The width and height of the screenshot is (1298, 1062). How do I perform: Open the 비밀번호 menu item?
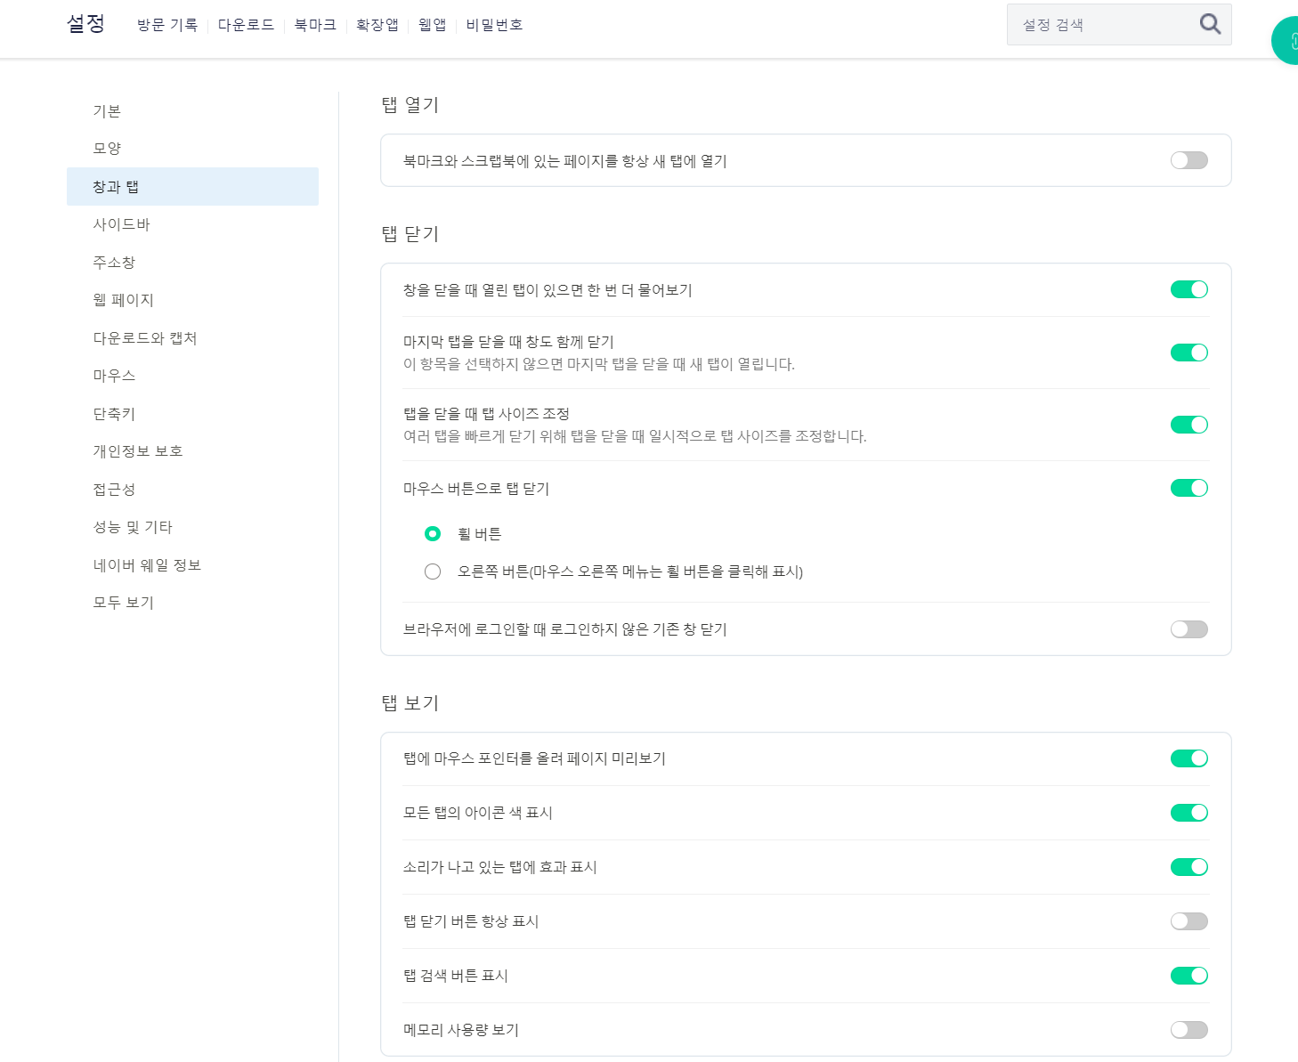point(494,25)
